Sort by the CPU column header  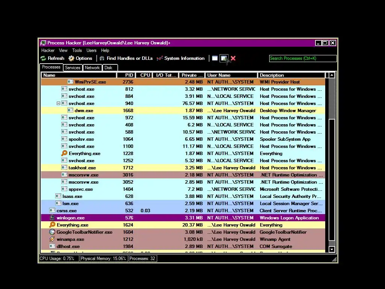144,75
